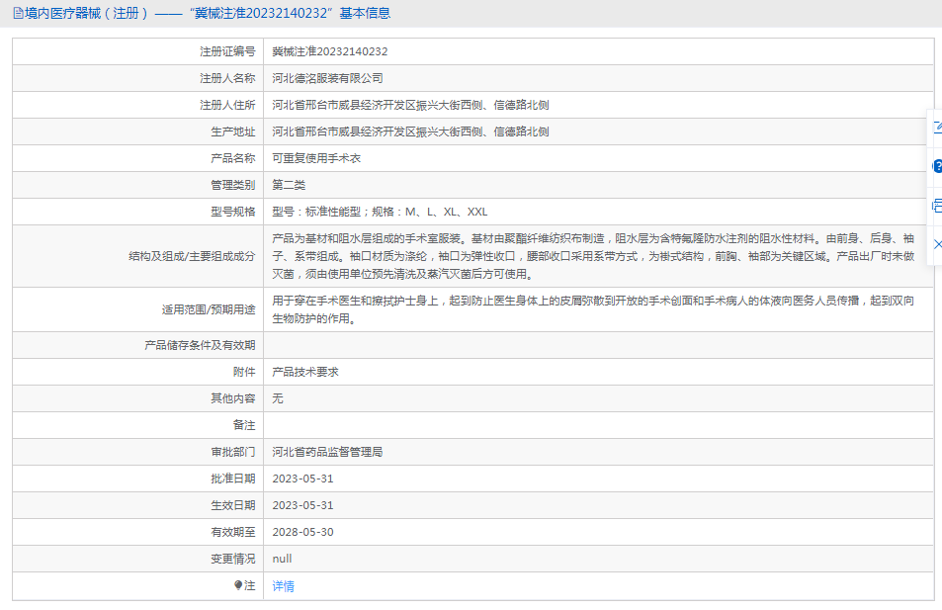Open the 详情 link
Viewport: 942px width, 610px height.
283,586
